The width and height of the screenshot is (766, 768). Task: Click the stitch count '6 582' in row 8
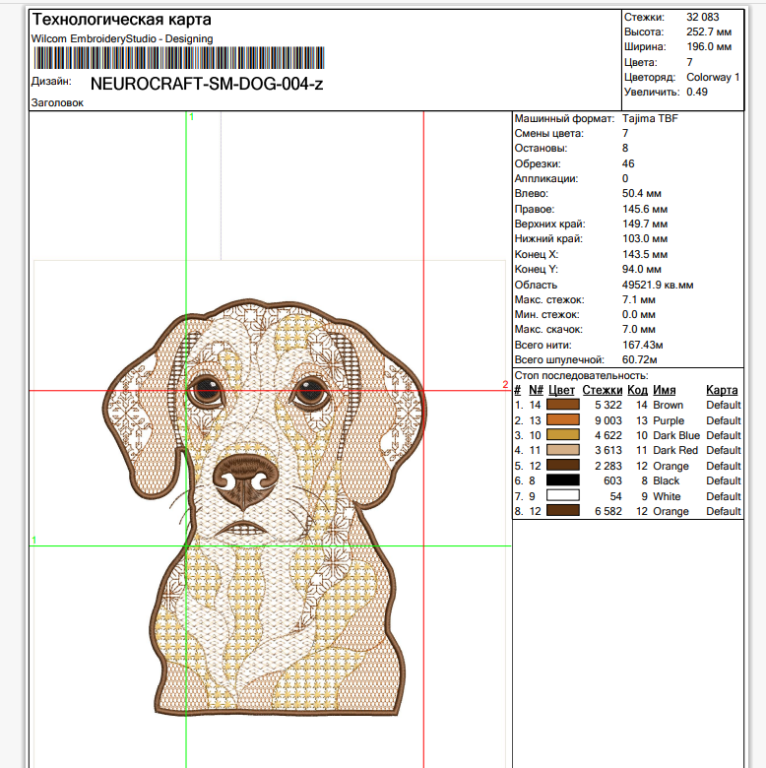point(607,511)
